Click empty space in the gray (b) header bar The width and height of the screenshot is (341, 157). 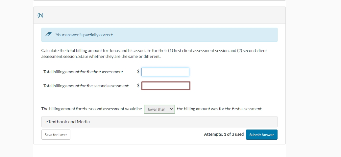pos(164,15)
